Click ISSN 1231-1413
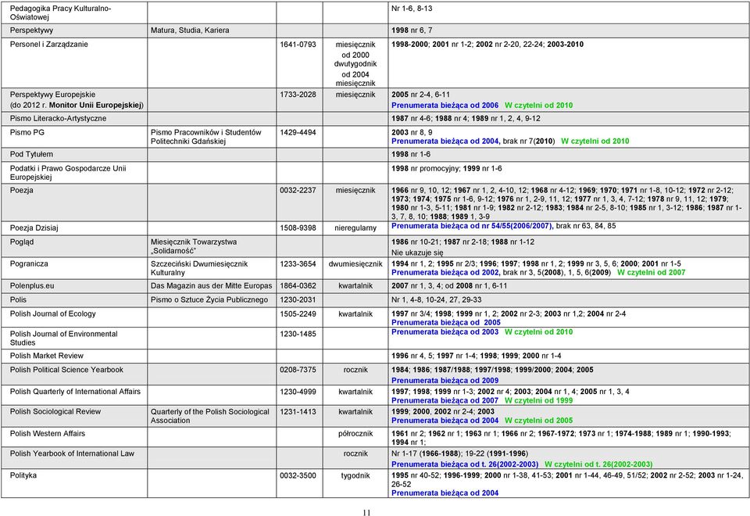 pos(298,412)
